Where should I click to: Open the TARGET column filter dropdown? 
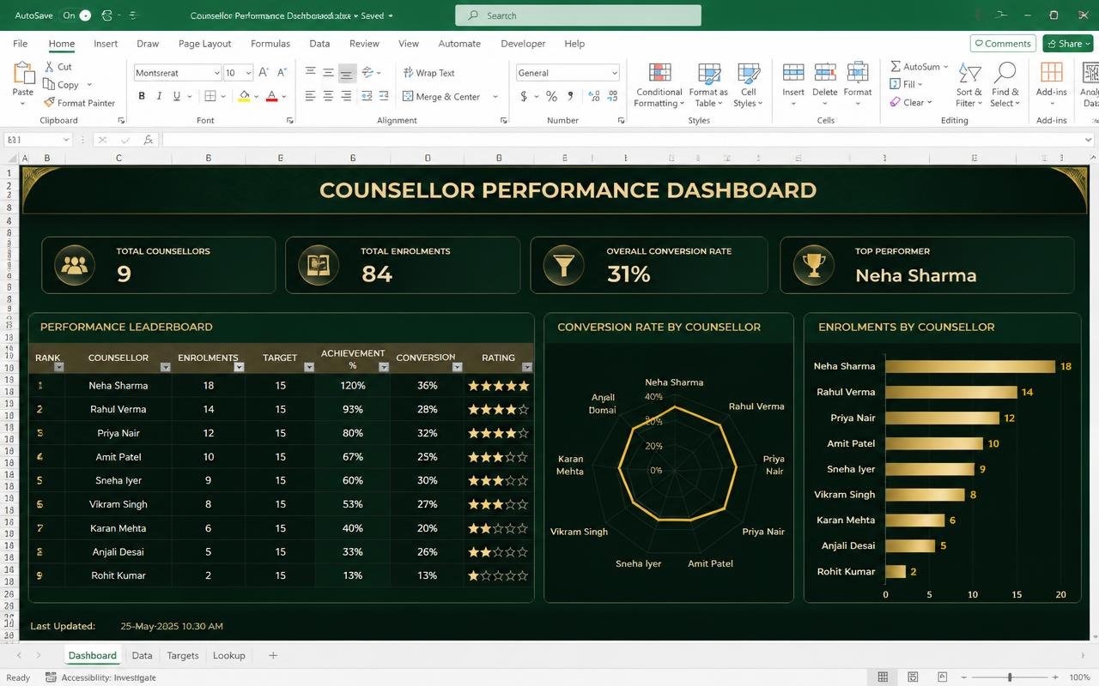[x=309, y=367]
